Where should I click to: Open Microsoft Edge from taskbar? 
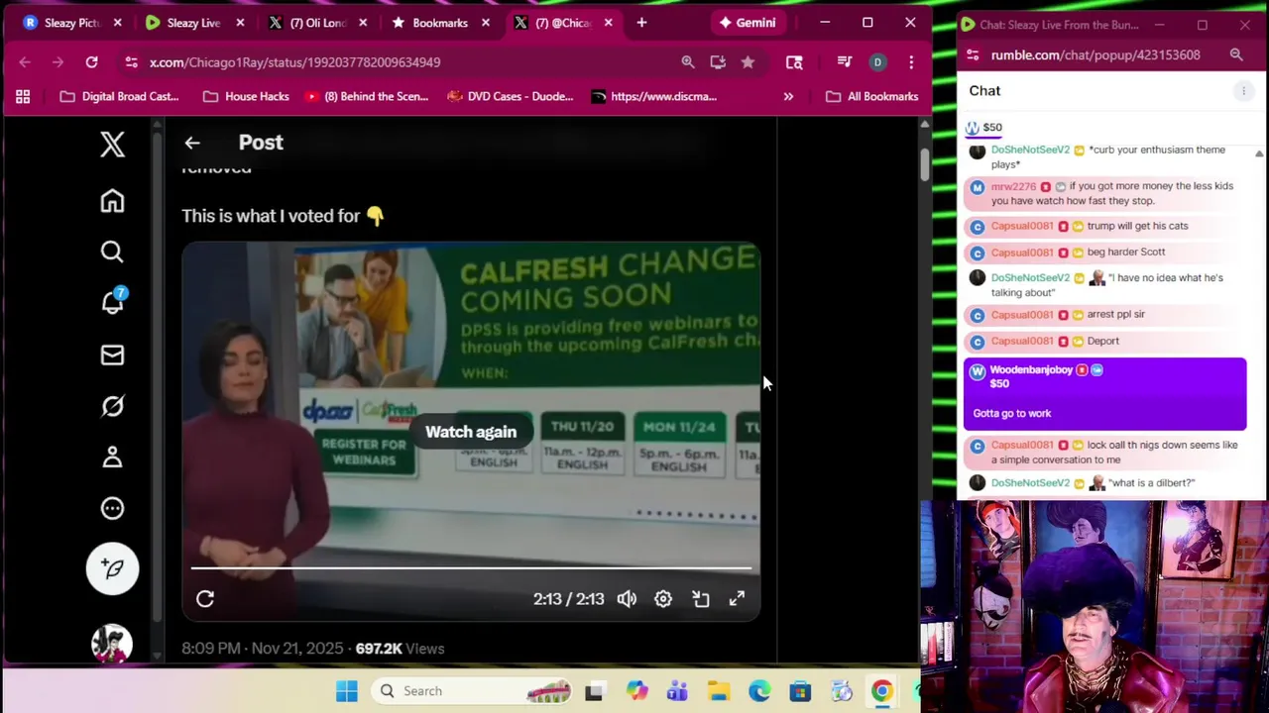[x=759, y=691]
